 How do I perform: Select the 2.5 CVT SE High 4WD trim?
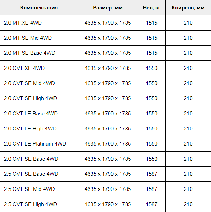(30, 204)
